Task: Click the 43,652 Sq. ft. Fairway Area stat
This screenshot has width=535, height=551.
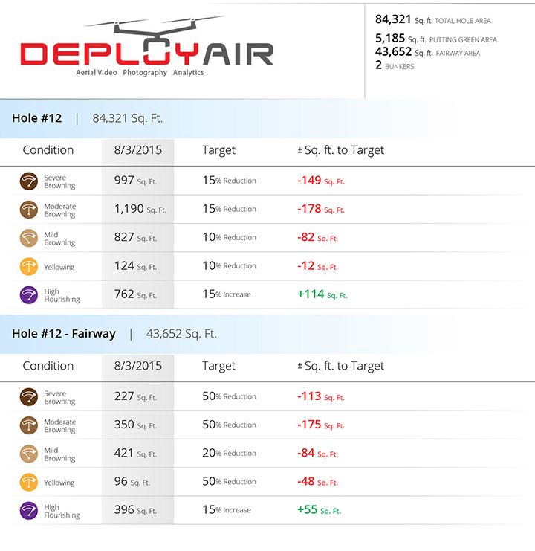Action: pyautogui.click(x=427, y=52)
